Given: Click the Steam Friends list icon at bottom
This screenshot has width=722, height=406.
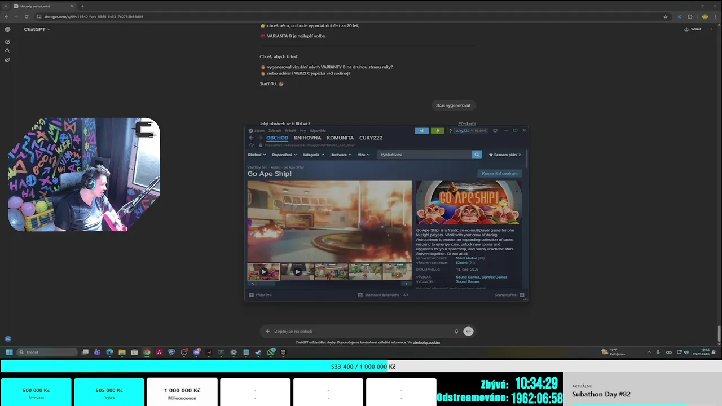Looking at the screenshot, I should [522, 294].
